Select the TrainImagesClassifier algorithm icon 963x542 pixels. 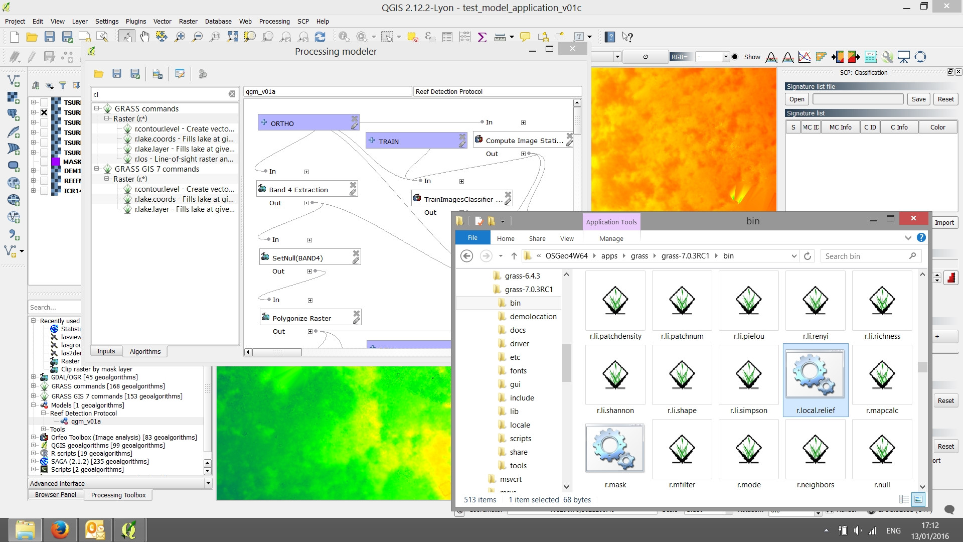click(418, 199)
